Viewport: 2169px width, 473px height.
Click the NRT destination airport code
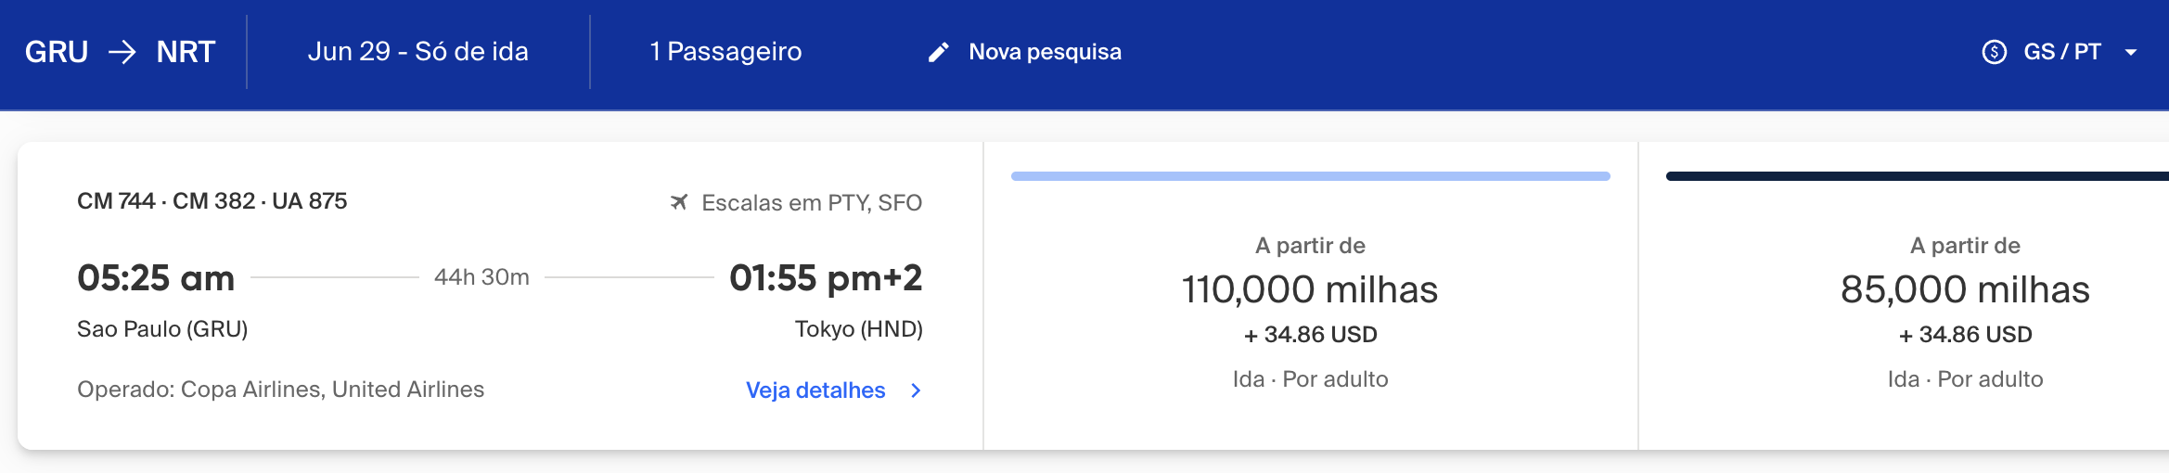point(186,52)
